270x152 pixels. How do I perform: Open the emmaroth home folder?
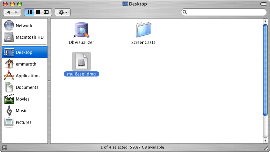point(25,64)
